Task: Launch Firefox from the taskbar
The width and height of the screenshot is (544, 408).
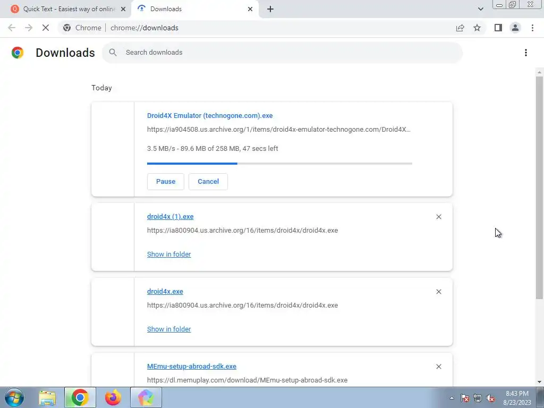Action: [x=113, y=397]
